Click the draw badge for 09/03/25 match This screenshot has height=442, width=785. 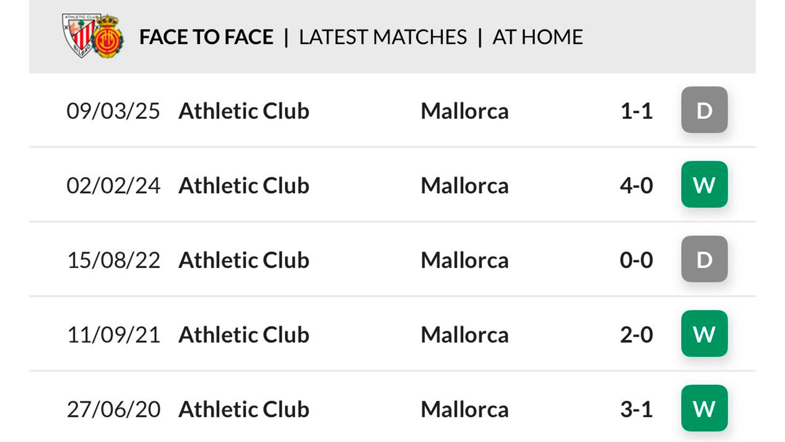[x=704, y=110]
